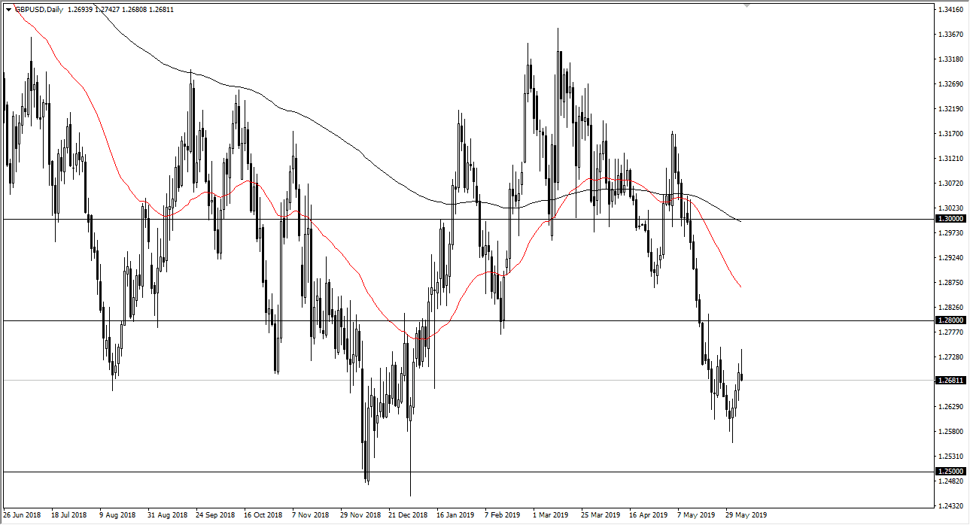
Task: Click the 21 Dec 2018 date label
Action: click(x=406, y=516)
